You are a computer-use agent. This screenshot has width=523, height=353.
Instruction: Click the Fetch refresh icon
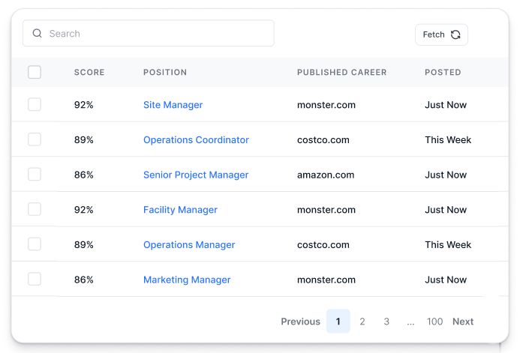point(455,34)
